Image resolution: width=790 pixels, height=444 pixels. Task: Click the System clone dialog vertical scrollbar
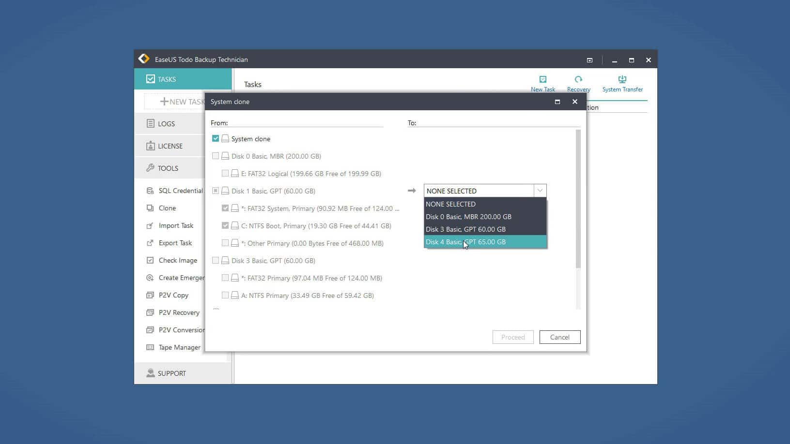pyautogui.click(x=578, y=199)
